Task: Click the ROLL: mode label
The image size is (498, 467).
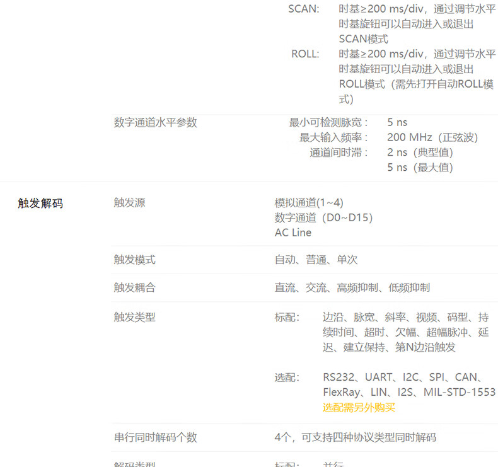Action: (x=305, y=54)
